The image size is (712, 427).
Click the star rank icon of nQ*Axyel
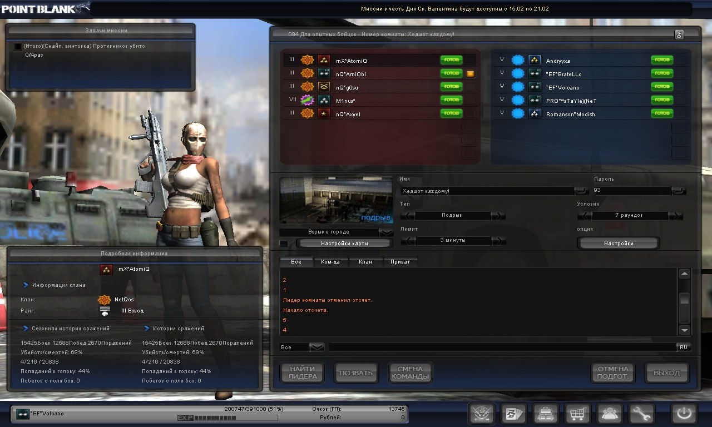tap(324, 113)
